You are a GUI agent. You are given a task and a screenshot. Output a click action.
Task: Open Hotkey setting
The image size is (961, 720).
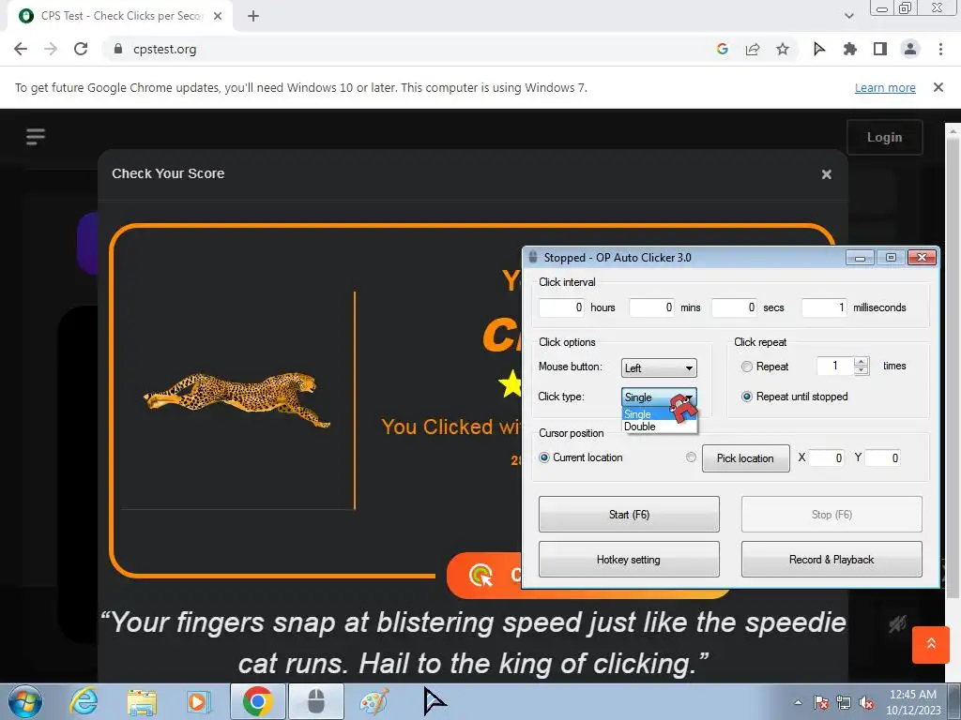click(629, 560)
